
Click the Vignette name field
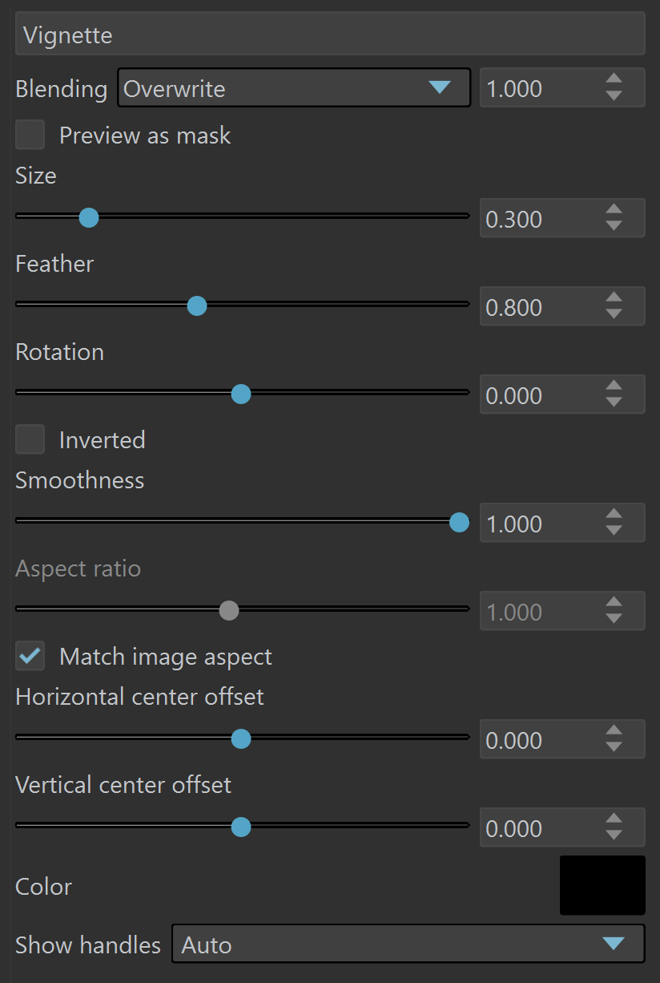(x=330, y=34)
